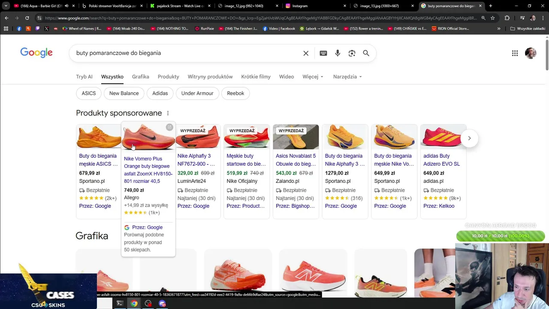Filter by the Adidas chip
This screenshot has height=309, width=549.
tap(160, 93)
